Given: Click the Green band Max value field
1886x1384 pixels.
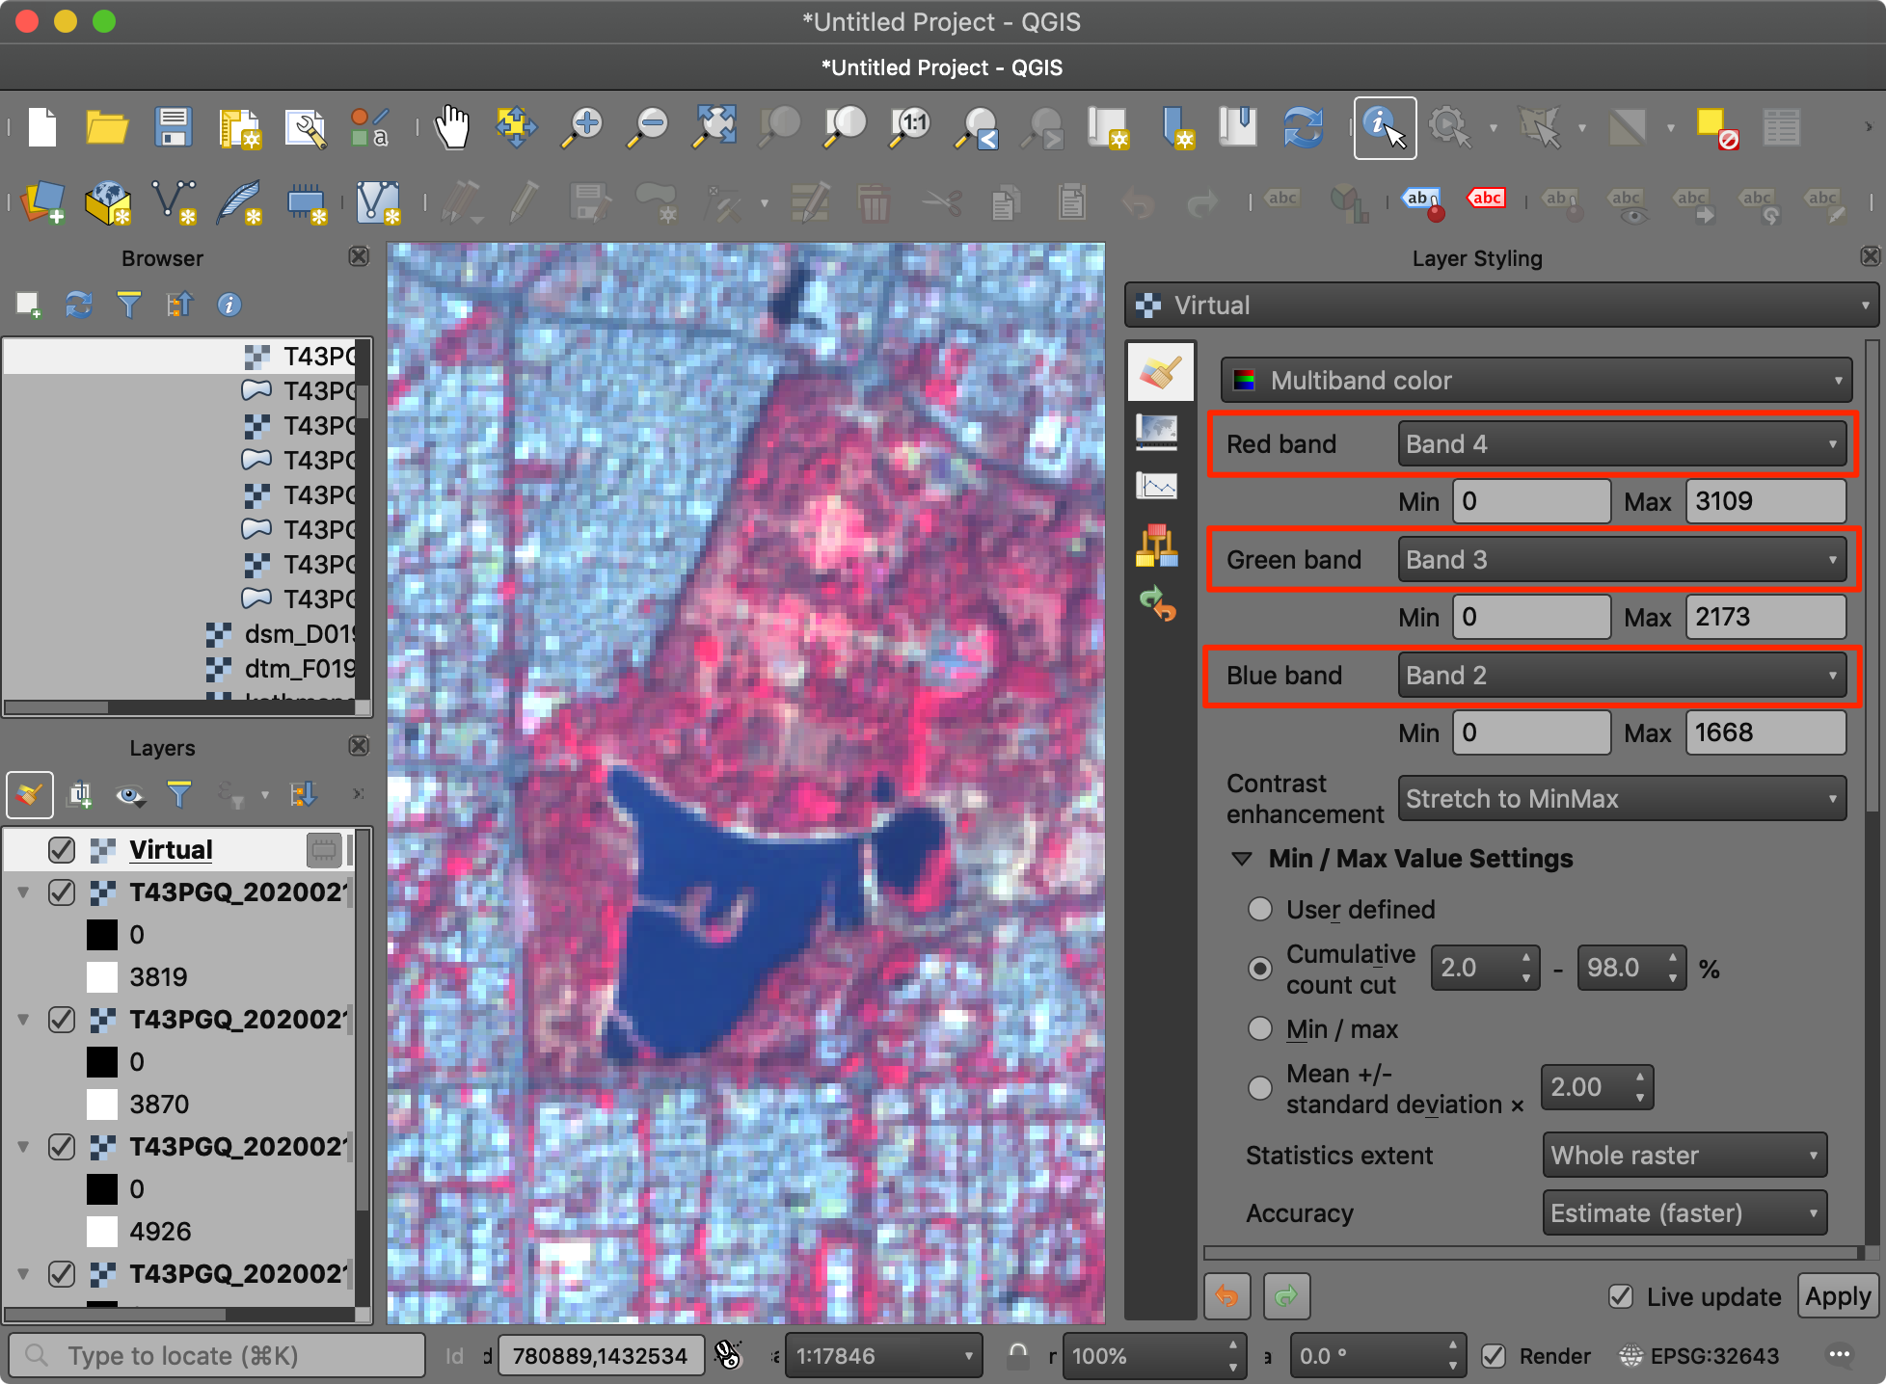Looking at the screenshot, I should (1765, 617).
